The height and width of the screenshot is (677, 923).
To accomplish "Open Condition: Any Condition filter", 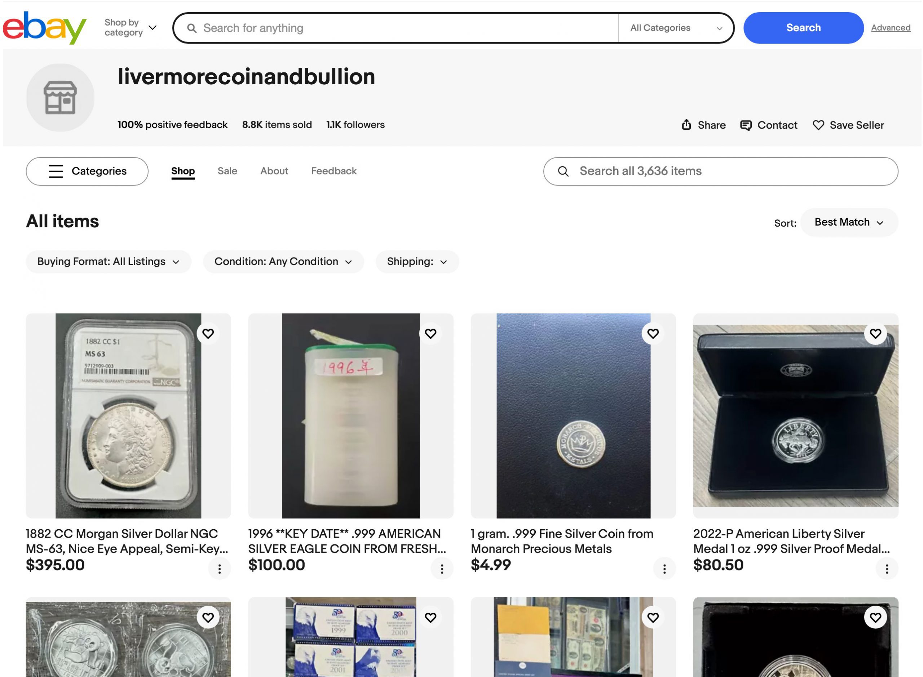I will (283, 262).
